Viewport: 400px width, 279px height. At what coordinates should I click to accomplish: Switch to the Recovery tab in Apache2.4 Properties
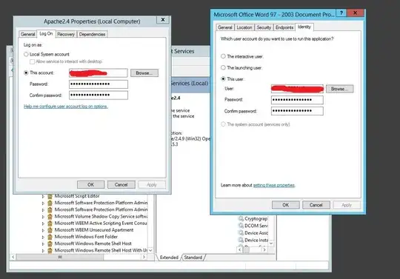click(x=66, y=34)
